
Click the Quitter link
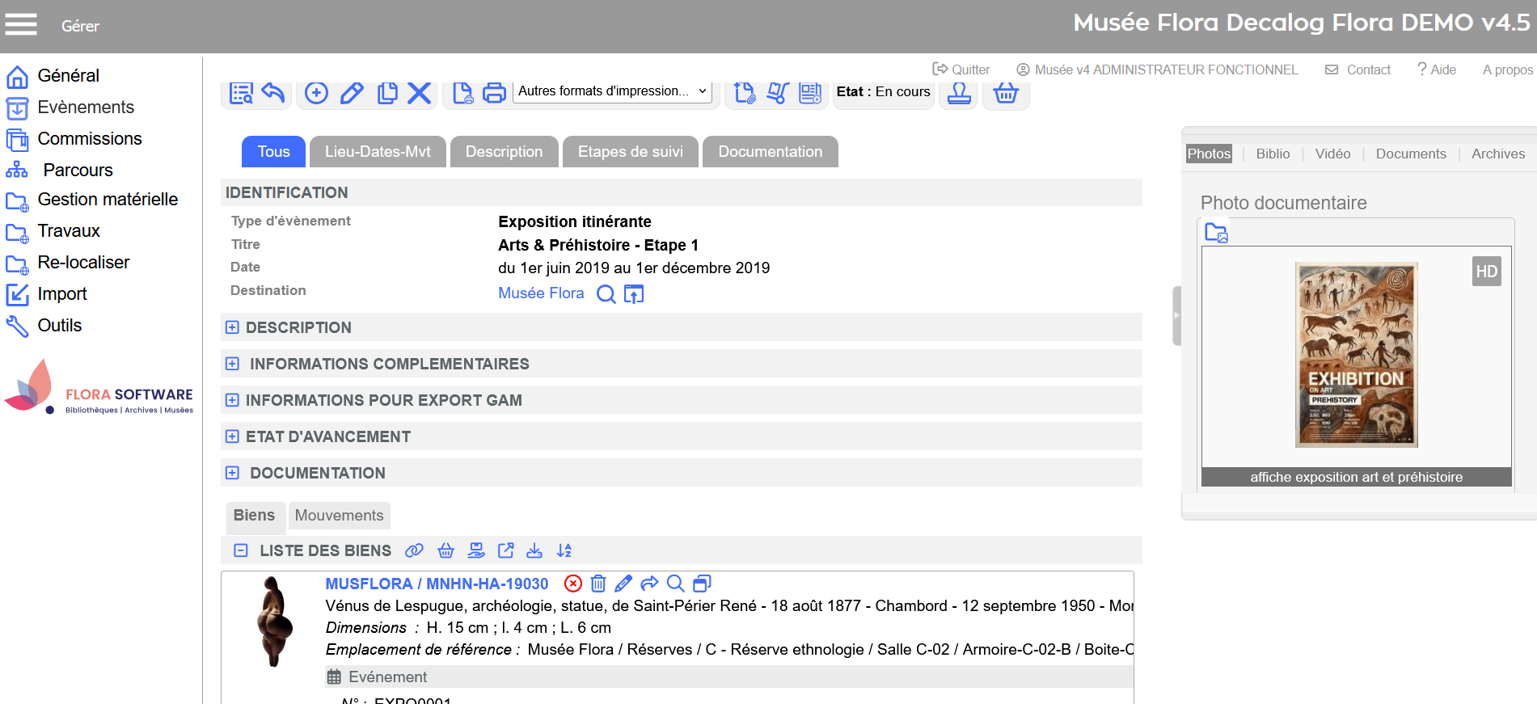pos(961,70)
